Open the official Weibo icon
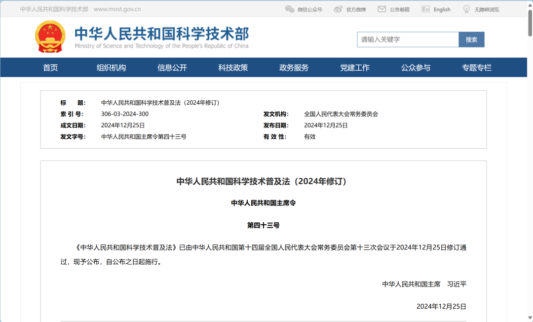This screenshot has height=322, width=533. click(338, 9)
